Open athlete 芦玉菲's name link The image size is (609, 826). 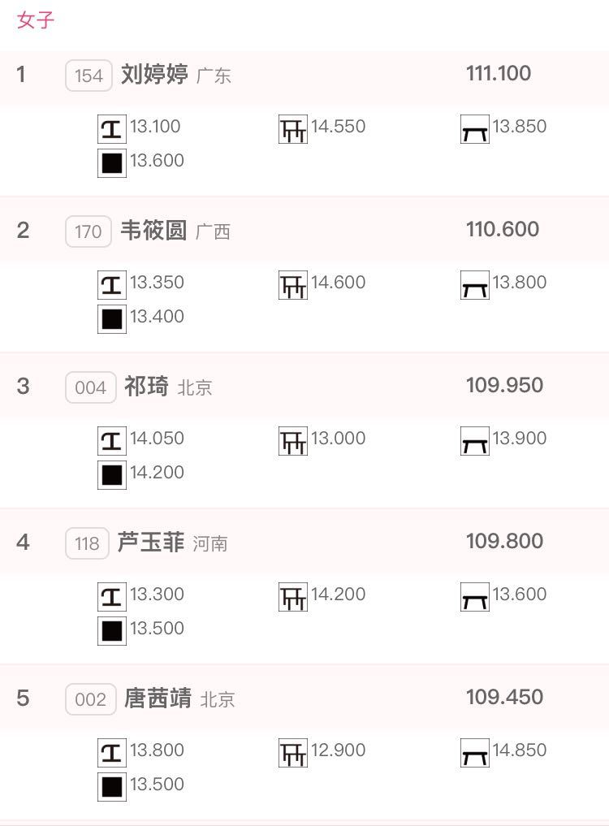tap(151, 542)
